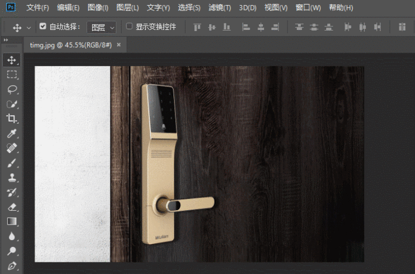Screen dimensions: 415x274
Task: Open Move tool preset picker arrow
Action: click(29, 28)
